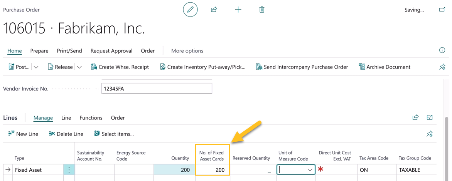This screenshot has height=181, width=452.
Task: Open order in new window icon
Action: tap(442, 10)
